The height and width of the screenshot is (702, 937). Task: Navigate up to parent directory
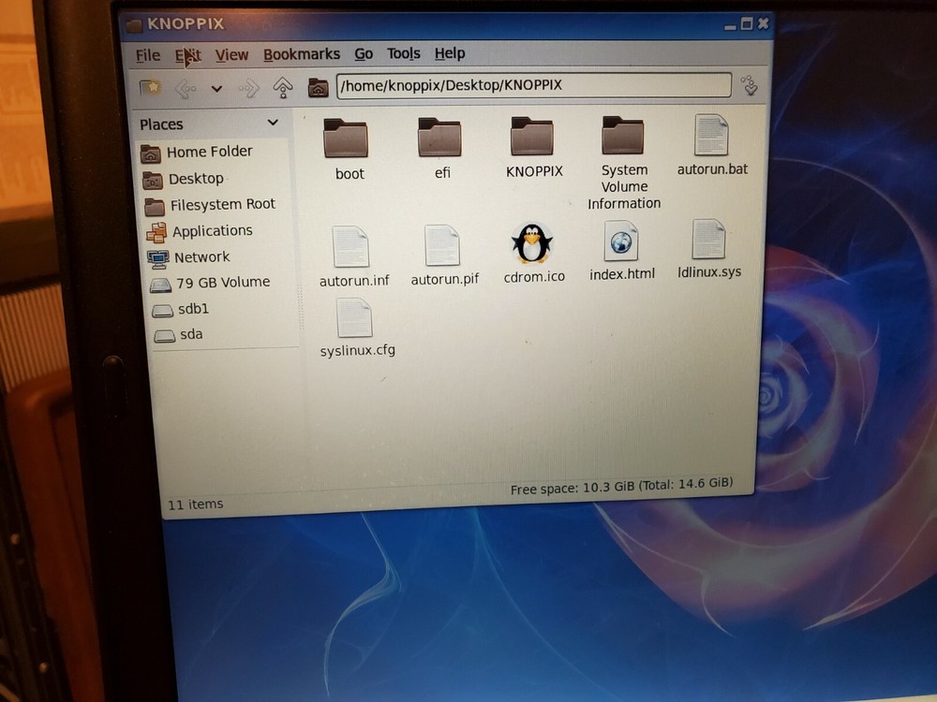pyautogui.click(x=283, y=86)
